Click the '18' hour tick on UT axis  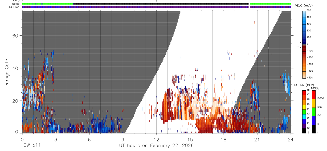pos(223,139)
